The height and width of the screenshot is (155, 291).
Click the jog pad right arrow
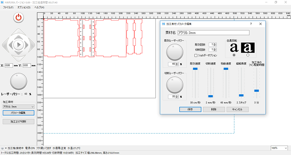[x=31, y=44]
